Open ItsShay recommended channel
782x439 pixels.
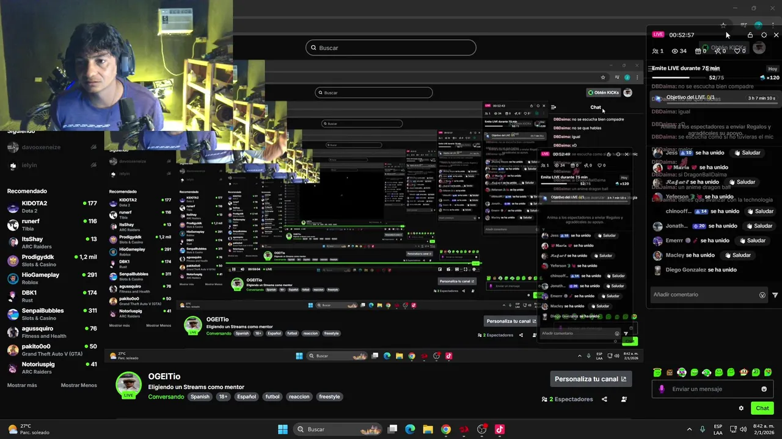coord(52,242)
